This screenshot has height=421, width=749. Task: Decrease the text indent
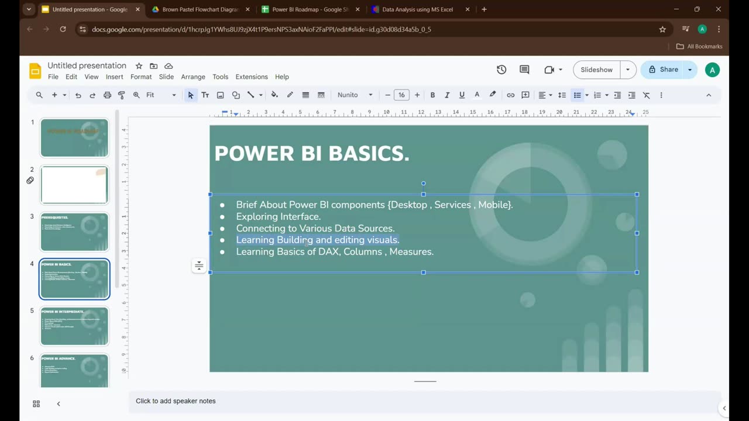617,95
